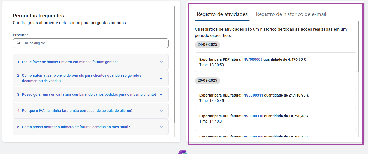The image size is (368, 154).
Task: Click the purple logo icon at bottom
Action: 183,152
